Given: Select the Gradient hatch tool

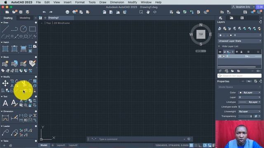Looking at the screenshot, I should (24, 49).
